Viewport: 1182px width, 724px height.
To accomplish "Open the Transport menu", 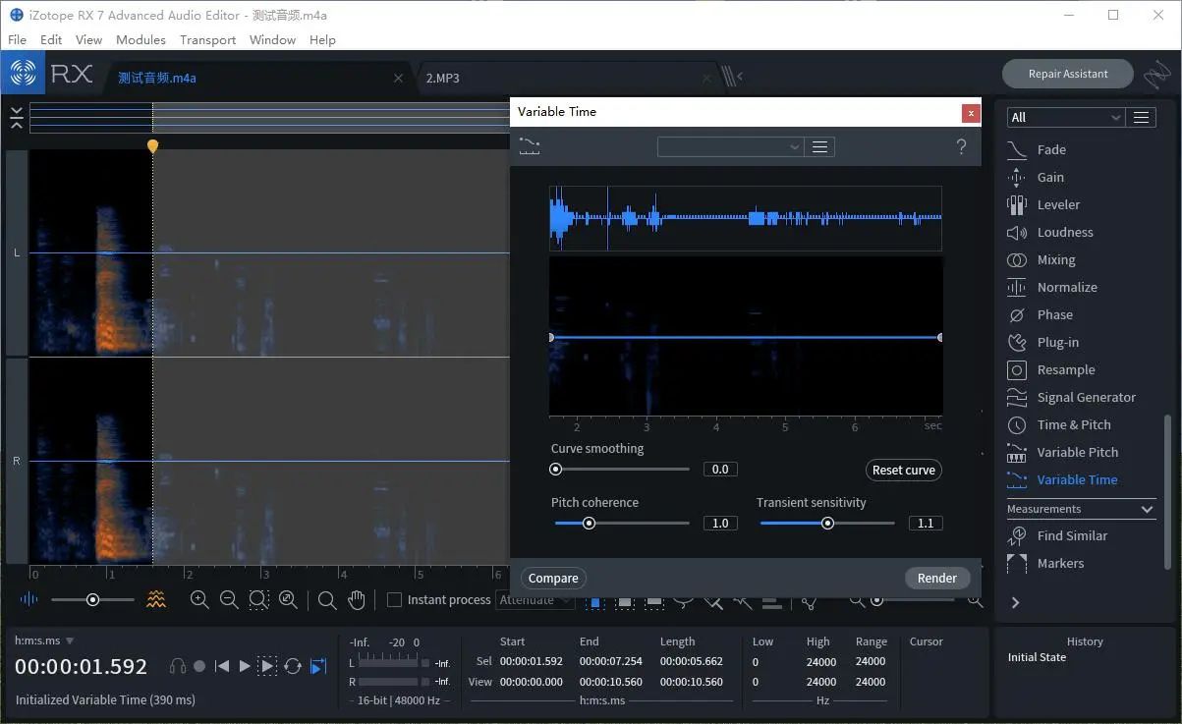I will pyautogui.click(x=207, y=39).
